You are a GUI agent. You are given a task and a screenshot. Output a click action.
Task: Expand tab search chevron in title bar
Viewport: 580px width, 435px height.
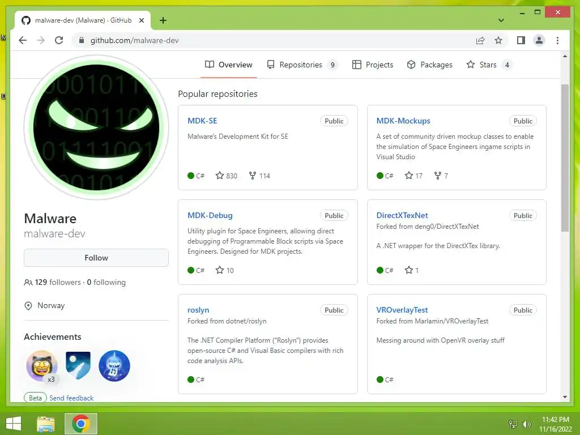(501, 20)
